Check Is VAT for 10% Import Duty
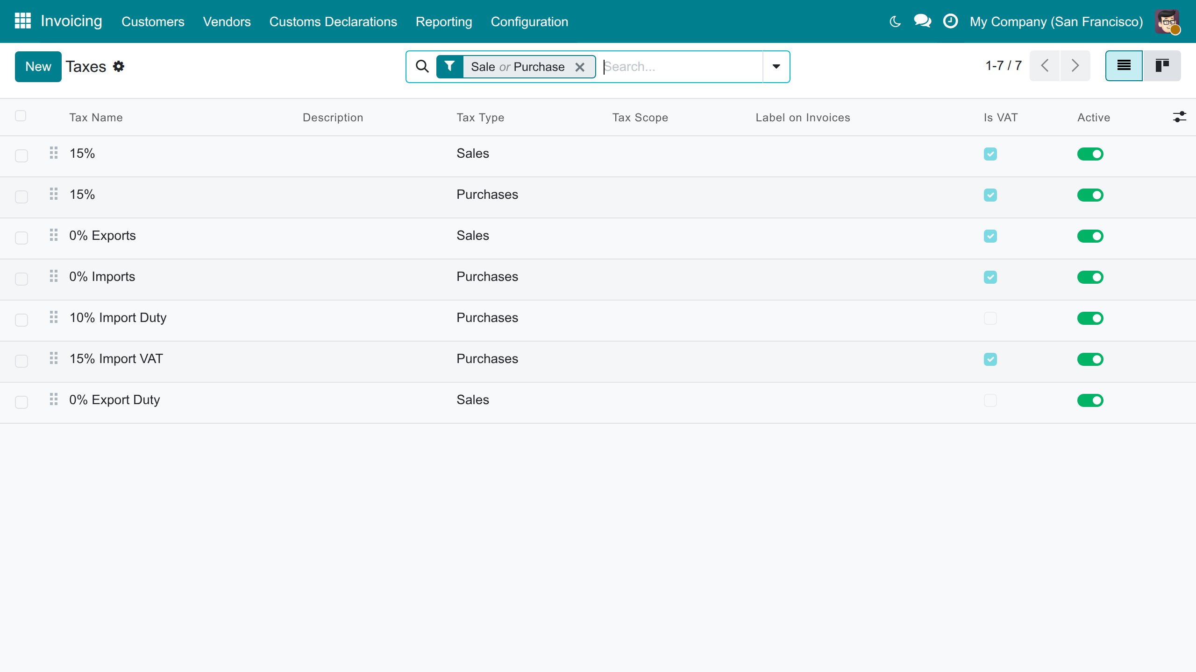Viewport: 1196px width, 672px height. [x=990, y=318]
